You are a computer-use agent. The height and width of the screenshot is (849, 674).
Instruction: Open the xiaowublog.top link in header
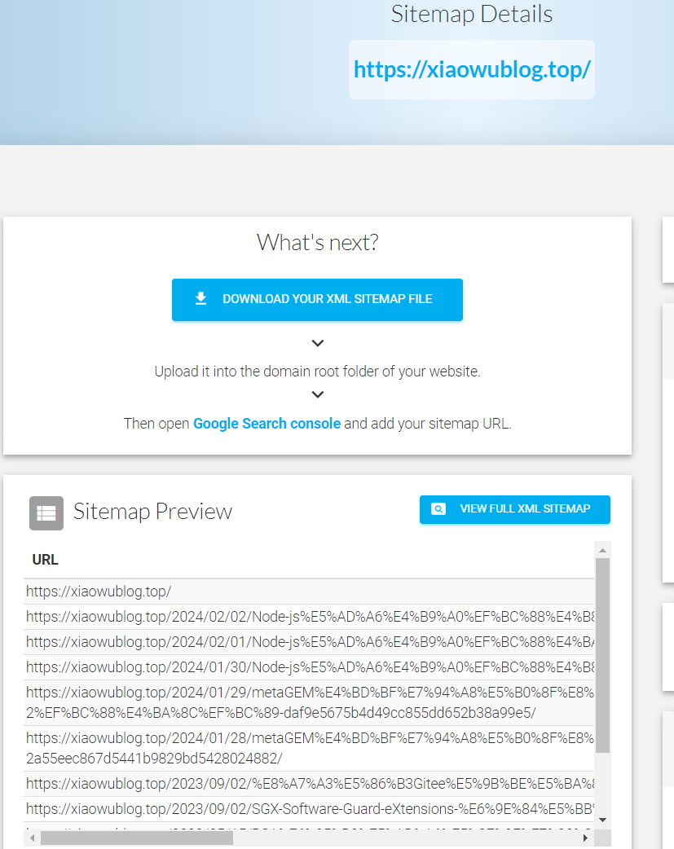(x=472, y=70)
